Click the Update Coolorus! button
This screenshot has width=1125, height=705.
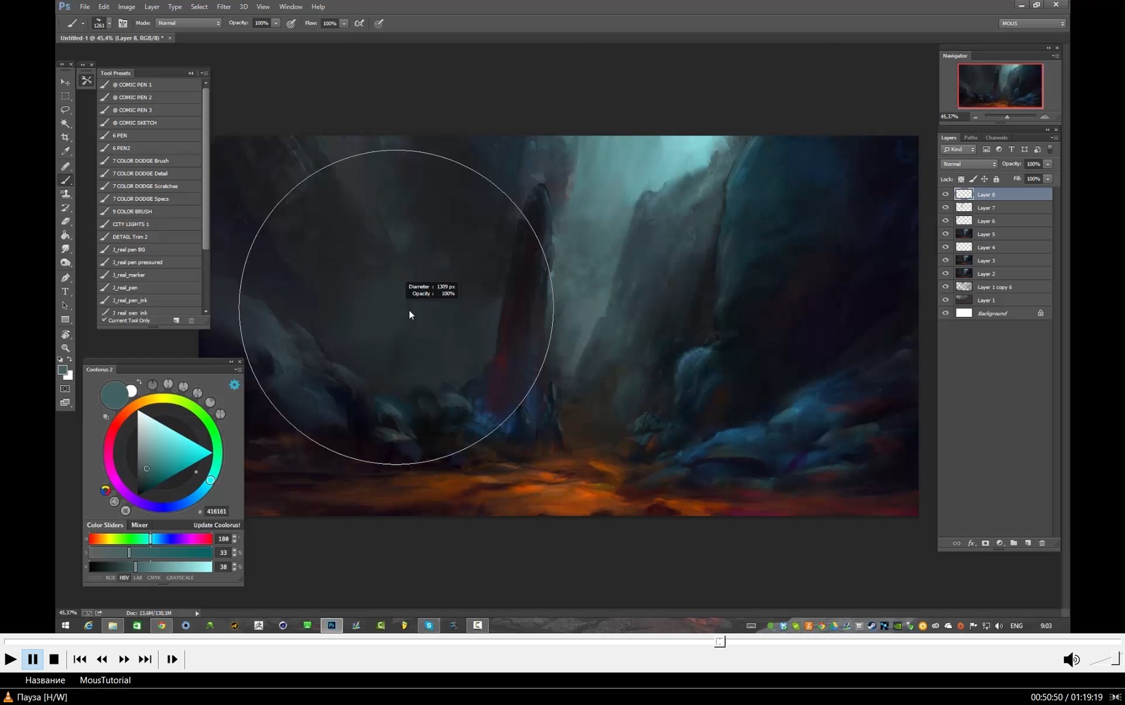click(x=216, y=525)
